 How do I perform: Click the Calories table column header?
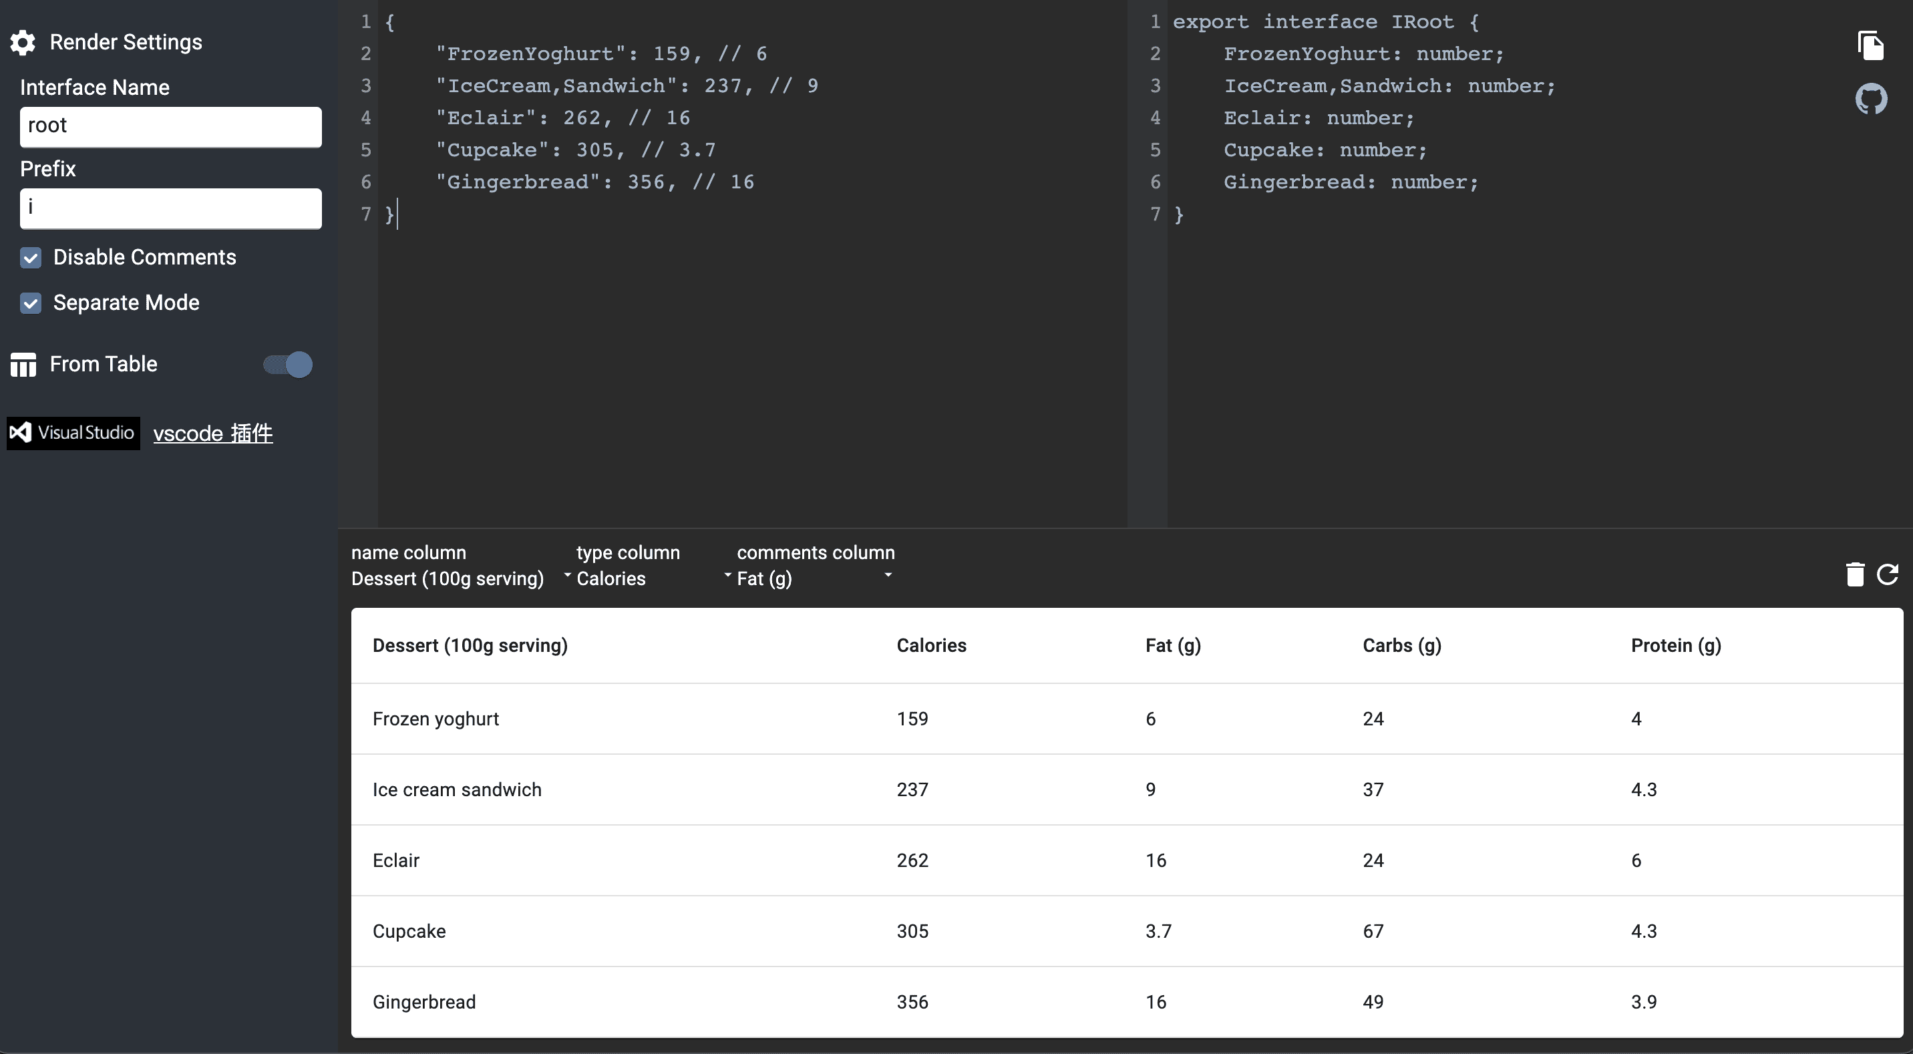[931, 645]
